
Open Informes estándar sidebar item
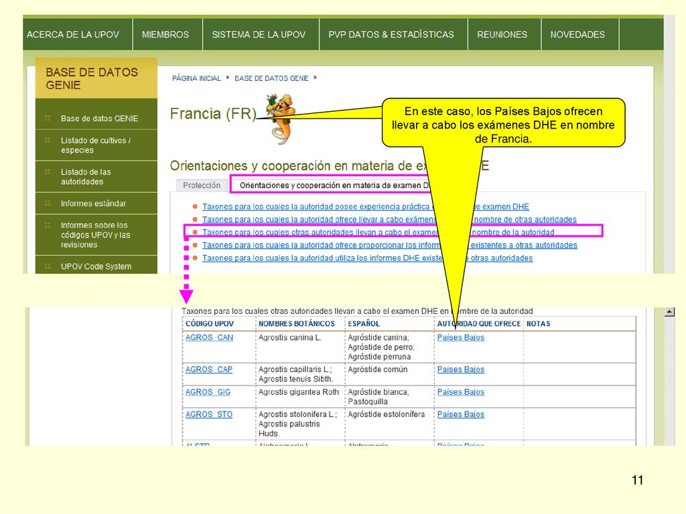pos(93,203)
